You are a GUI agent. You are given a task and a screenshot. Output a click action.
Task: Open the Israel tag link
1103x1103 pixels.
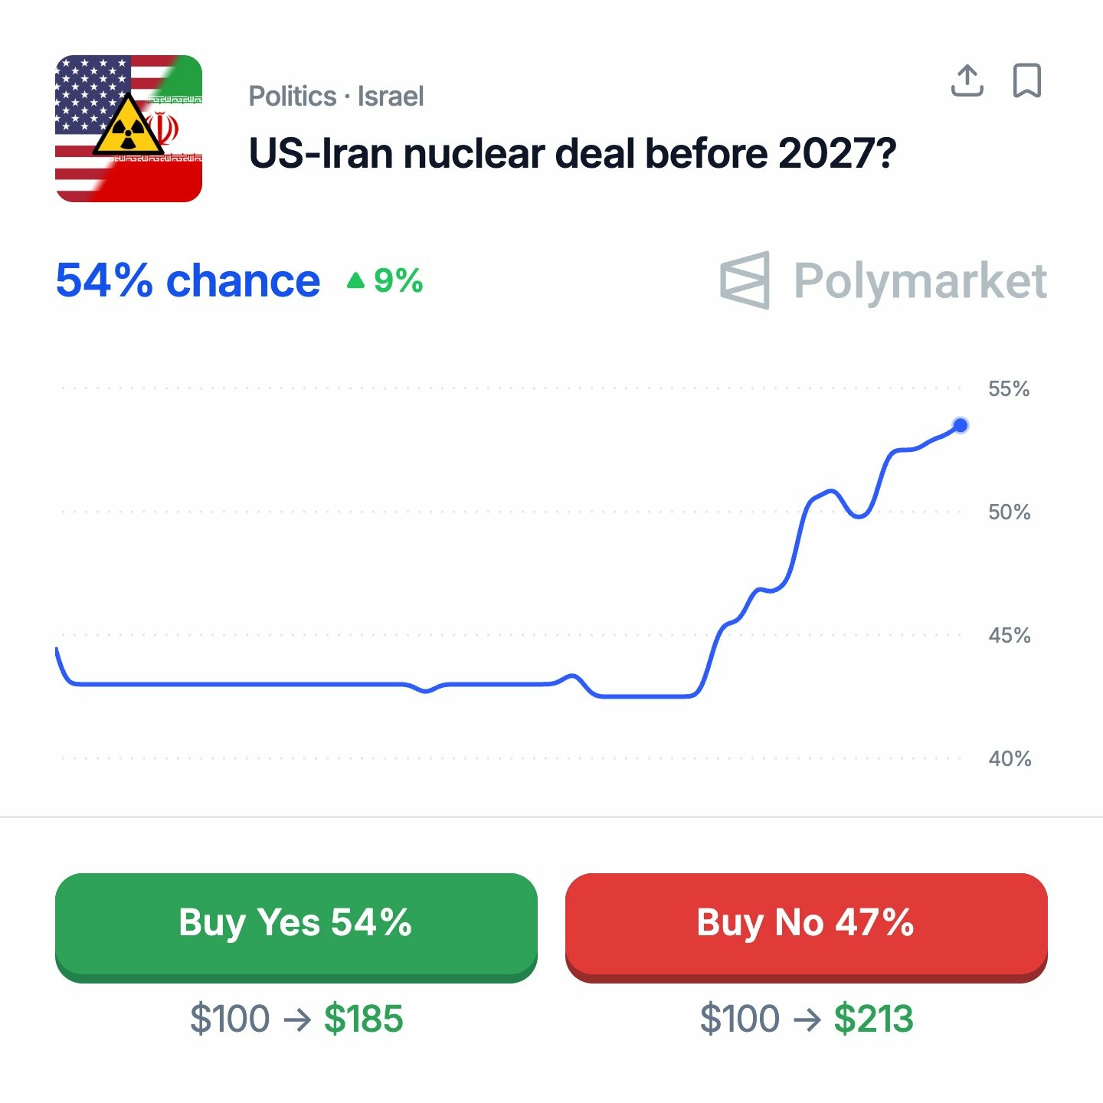tap(391, 97)
